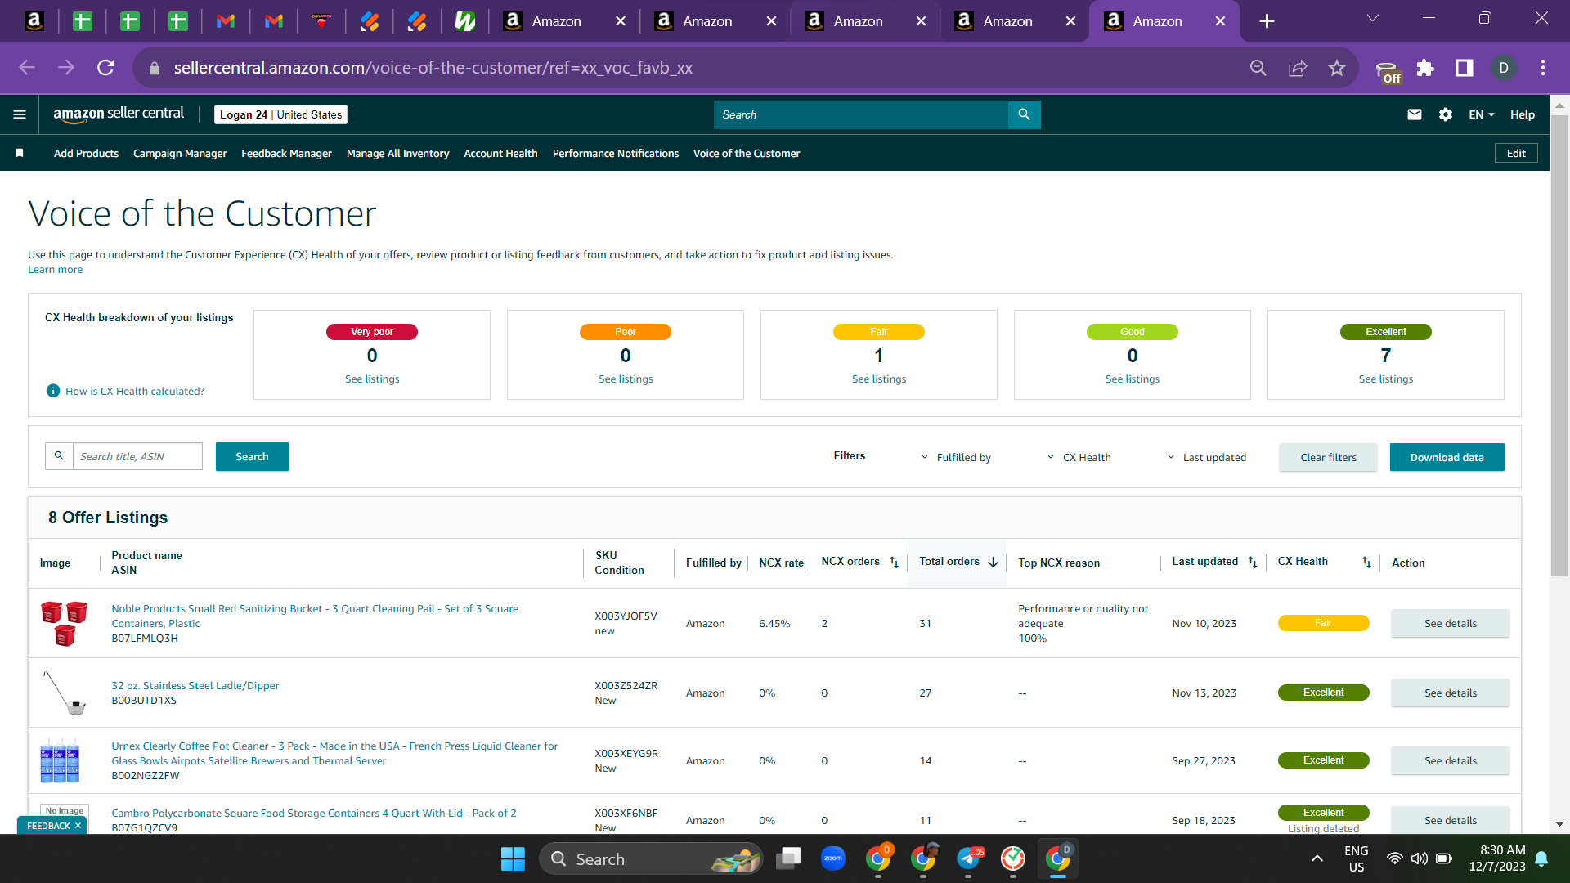Open Zoom from the taskbar
Image resolution: width=1570 pixels, height=883 pixels.
[833, 858]
